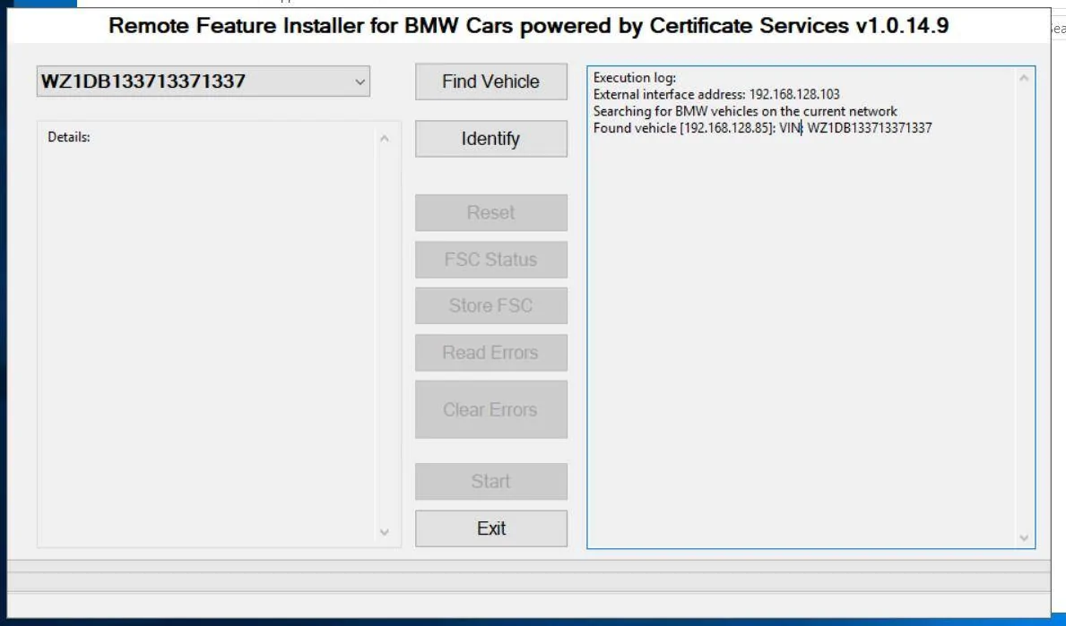Click the VIN text WZ1DB133713371337 in combo box
This screenshot has height=626, width=1066.
143,81
